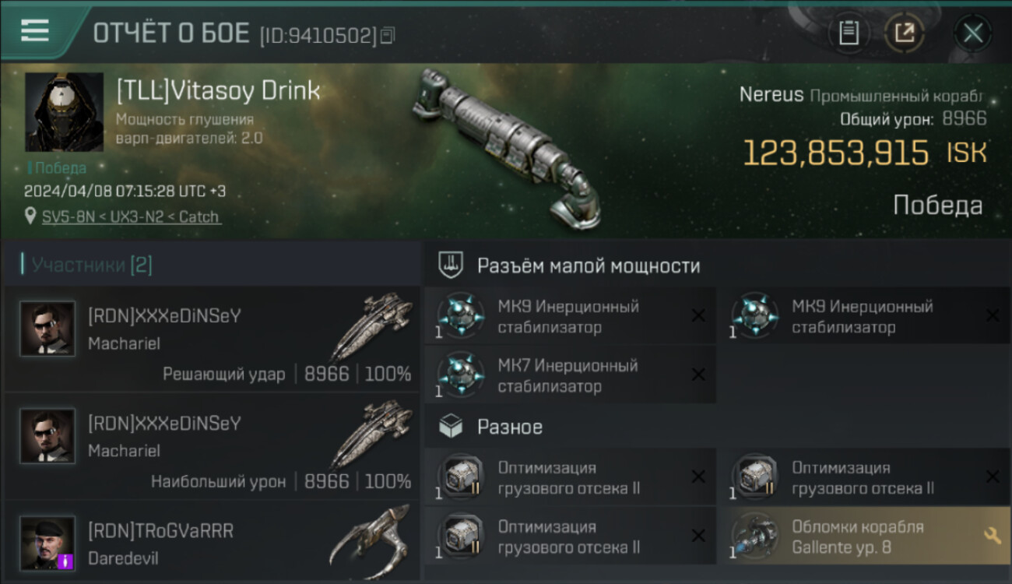Click the Machariel ship icon for Решающий удар
The image size is (1012, 584).
pyautogui.click(x=371, y=325)
